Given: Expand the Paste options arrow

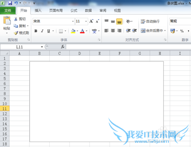Looking at the screenshot, I should click(x=7, y=33).
